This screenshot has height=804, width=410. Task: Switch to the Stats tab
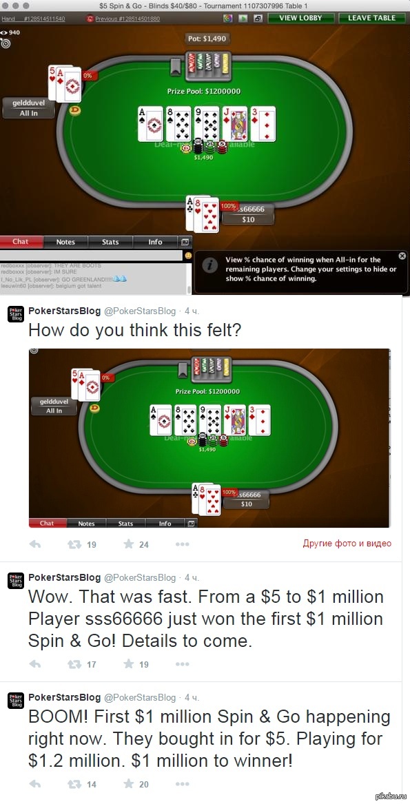tap(110, 242)
